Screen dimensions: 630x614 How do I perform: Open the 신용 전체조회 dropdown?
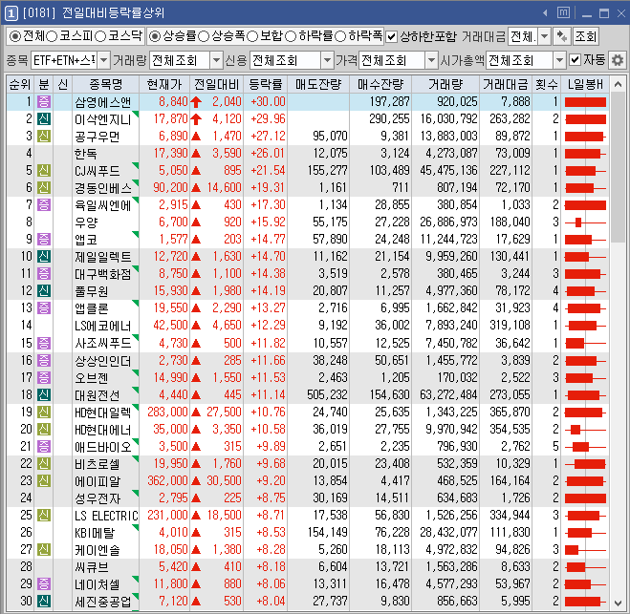coord(328,60)
